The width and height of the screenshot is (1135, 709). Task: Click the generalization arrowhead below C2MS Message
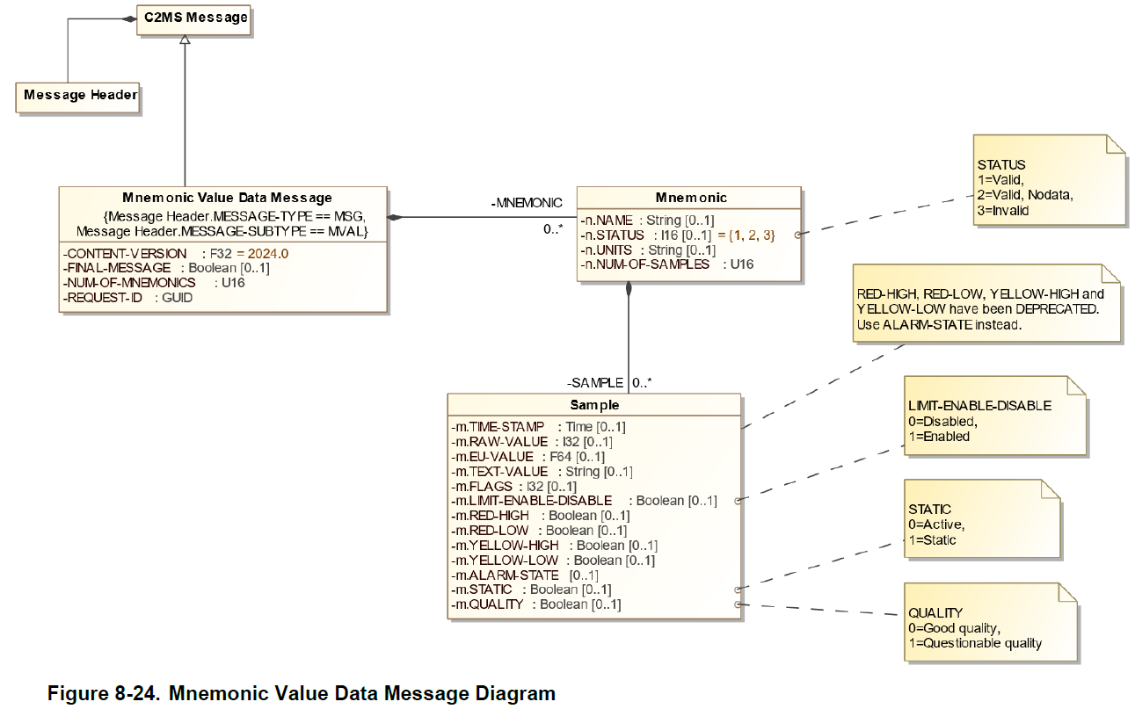point(184,40)
